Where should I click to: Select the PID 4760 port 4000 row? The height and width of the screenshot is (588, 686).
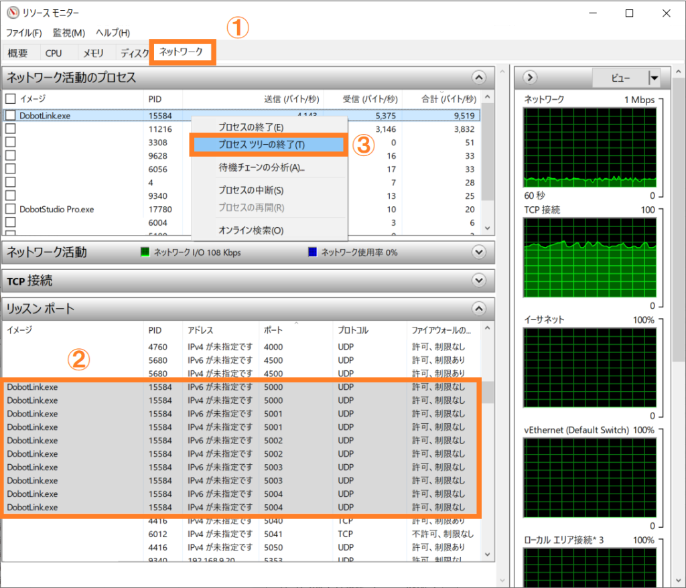coord(241,347)
